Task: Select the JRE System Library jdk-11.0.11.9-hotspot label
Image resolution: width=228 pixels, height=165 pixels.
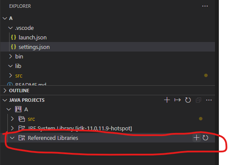Action: (80, 129)
